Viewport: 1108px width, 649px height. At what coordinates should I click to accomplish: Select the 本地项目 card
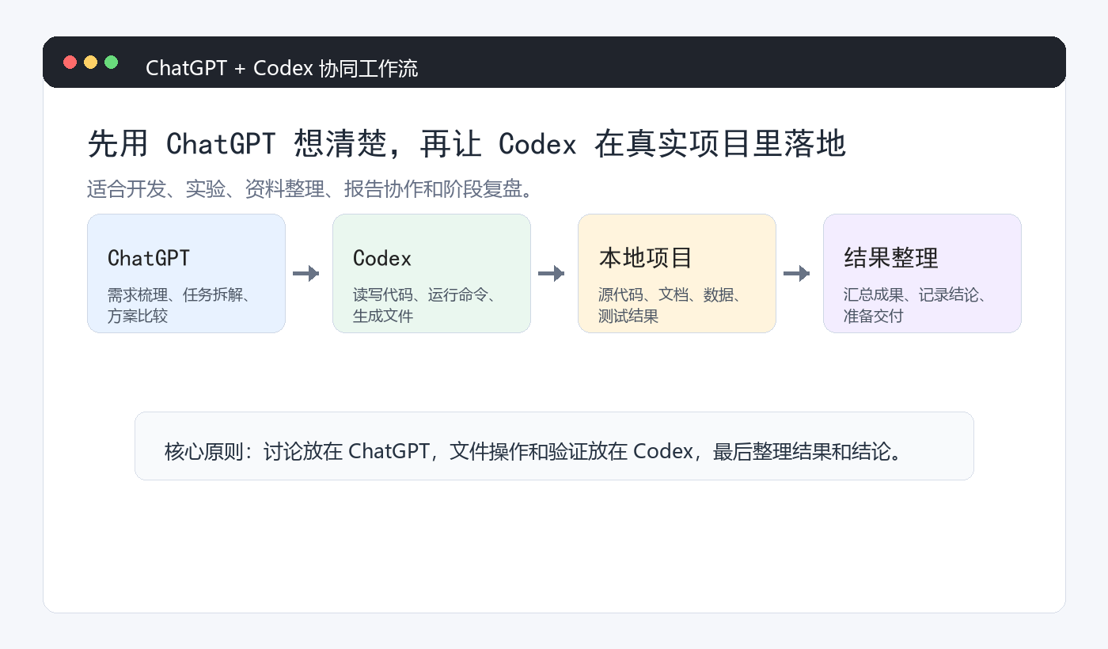(x=677, y=273)
